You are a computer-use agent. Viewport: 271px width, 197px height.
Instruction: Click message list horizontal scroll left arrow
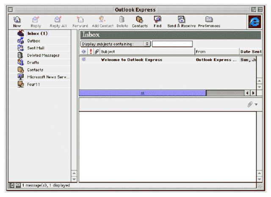coord(247,93)
